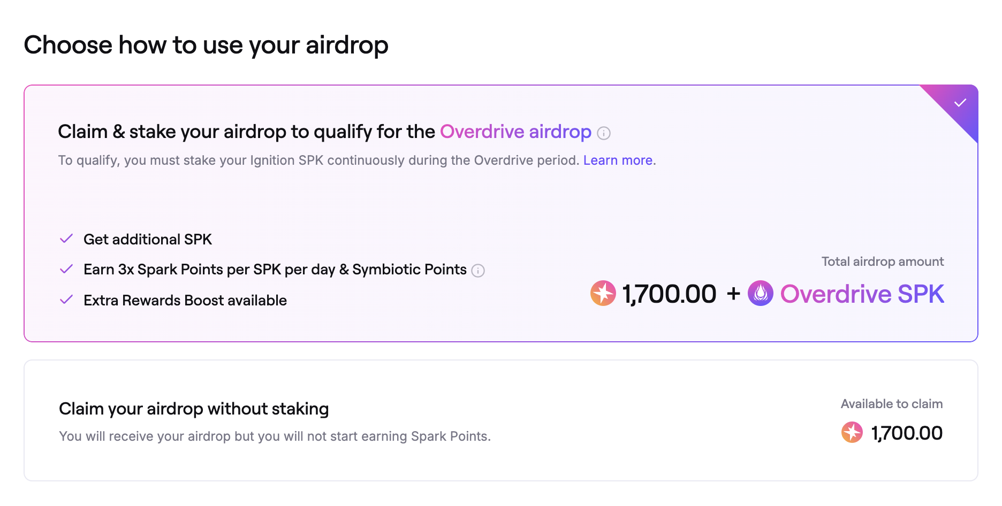This screenshot has width=1002, height=506.
Task: Click the SPK token icon beside "Total airdrop amount" value
Action: 603,293
